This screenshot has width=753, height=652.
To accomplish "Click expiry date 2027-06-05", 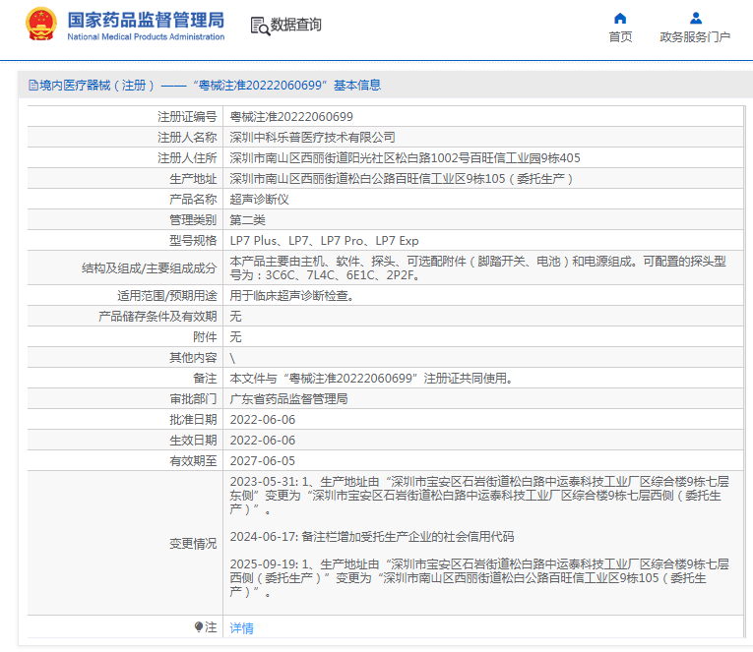I will 262,460.
